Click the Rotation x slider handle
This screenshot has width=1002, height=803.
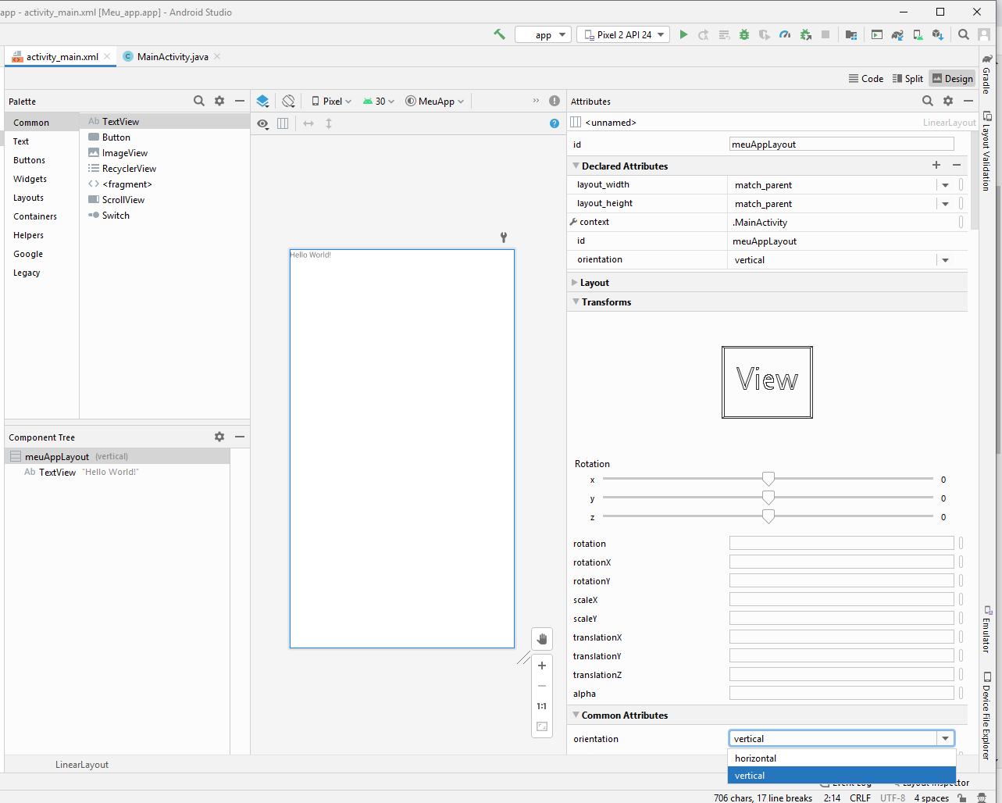click(768, 479)
